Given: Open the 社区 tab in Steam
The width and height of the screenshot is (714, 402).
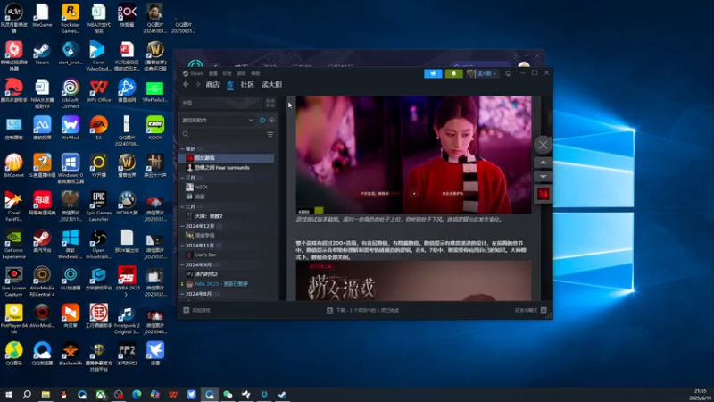Looking at the screenshot, I should click(247, 84).
